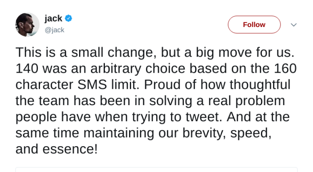
Task: Click the word 'tweet.' in the tweet body
Action: tap(204, 117)
